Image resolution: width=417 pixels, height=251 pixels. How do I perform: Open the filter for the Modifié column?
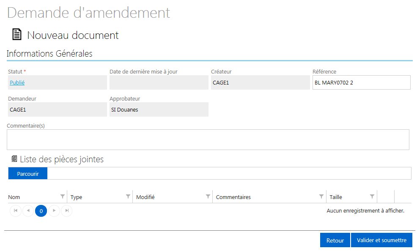[x=208, y=196]
